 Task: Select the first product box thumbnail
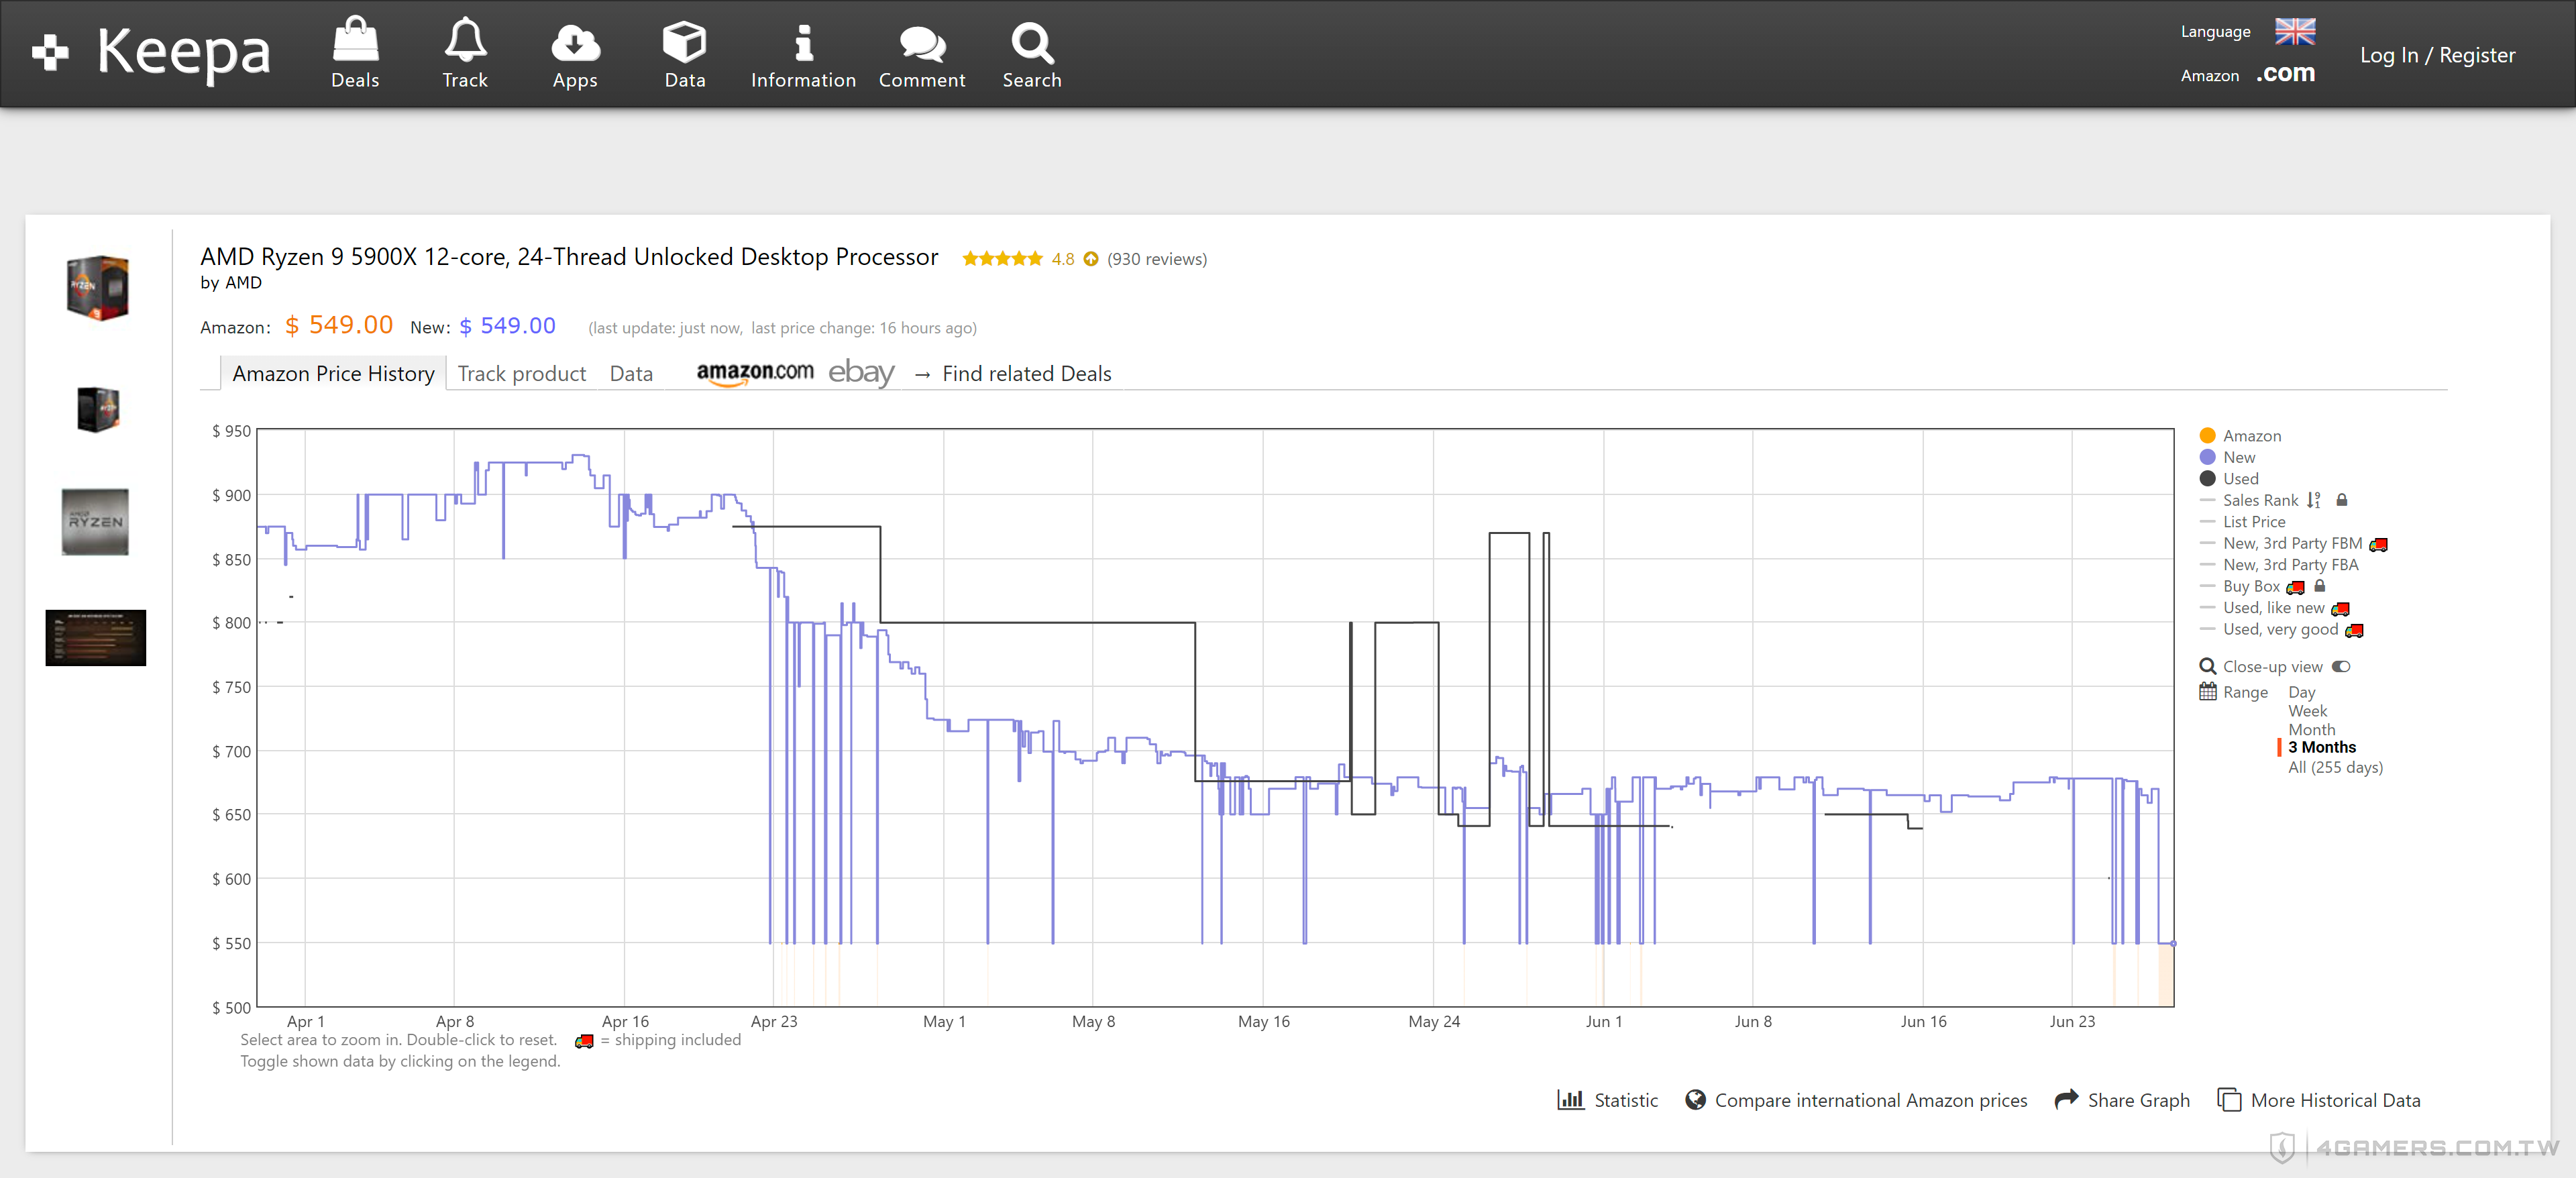click(97, 288)
